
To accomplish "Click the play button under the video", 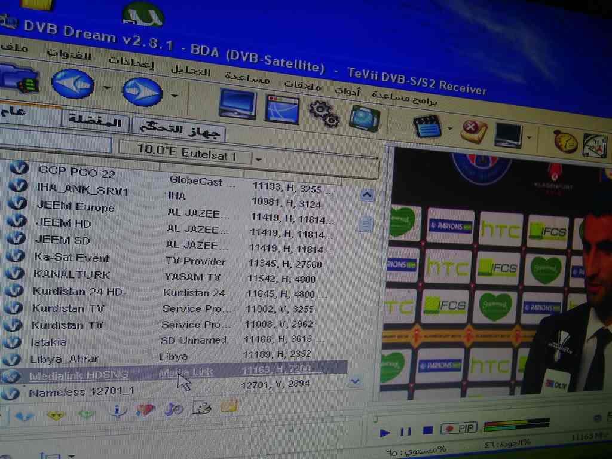I will coord(385,433).
